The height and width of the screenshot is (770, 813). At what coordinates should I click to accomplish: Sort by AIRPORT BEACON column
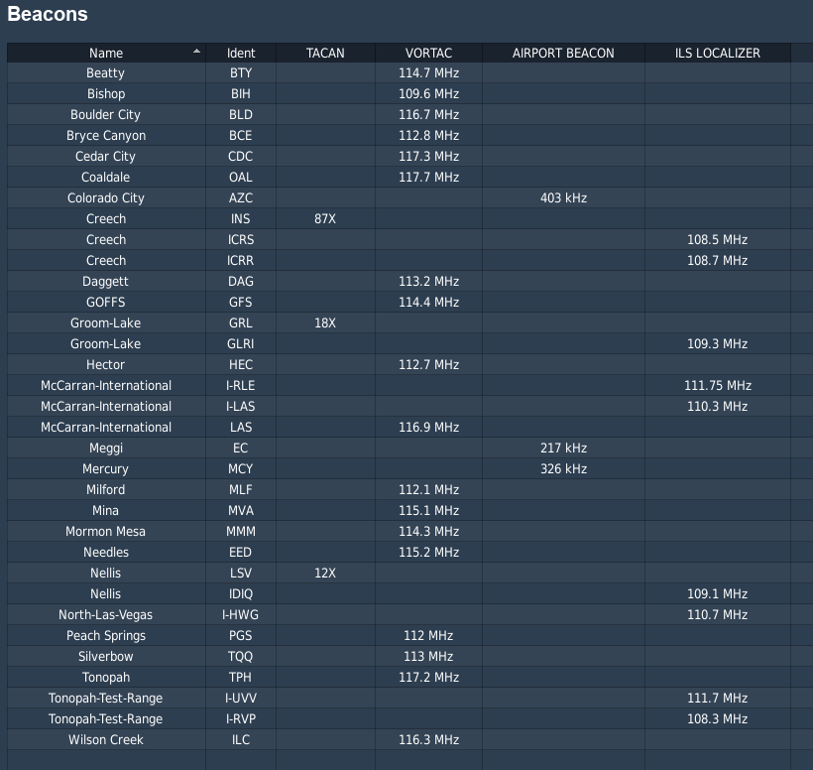point(563,53)
